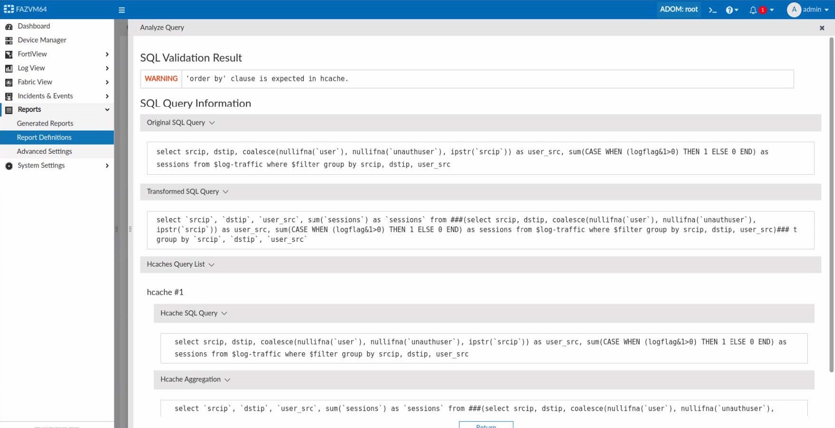Click the Original SQL Query text box
835x428 pixels.
(480, 158)
